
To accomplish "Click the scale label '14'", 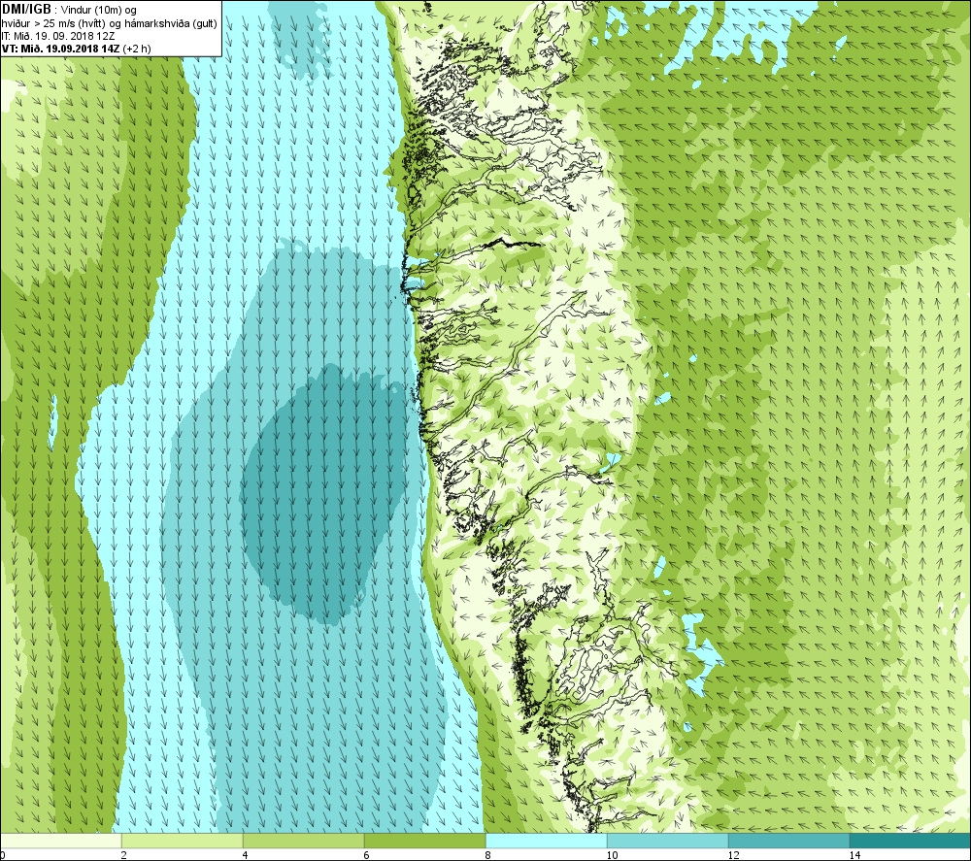I will click(x=854, y=855).
